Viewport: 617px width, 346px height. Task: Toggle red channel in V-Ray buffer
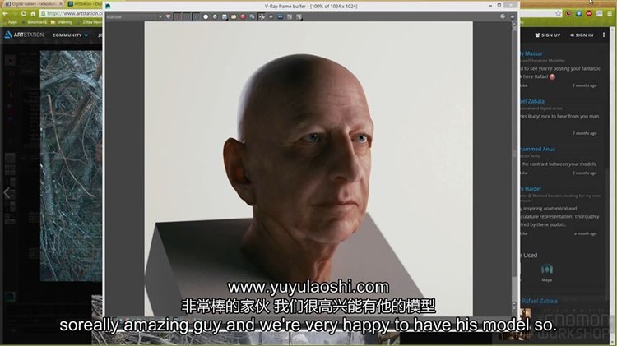pyautogui.click(x=178, y=17)
